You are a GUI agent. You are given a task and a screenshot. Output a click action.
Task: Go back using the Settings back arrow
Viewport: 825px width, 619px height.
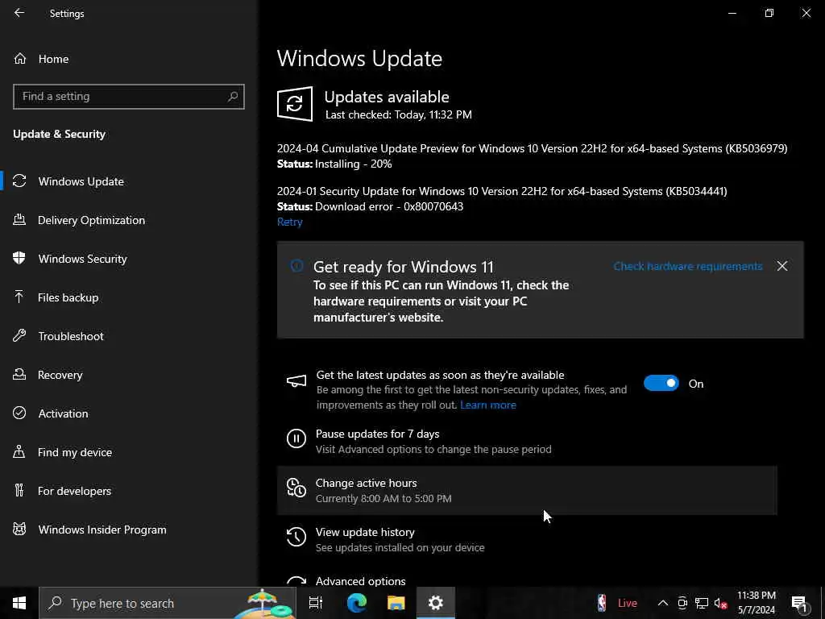19,13
